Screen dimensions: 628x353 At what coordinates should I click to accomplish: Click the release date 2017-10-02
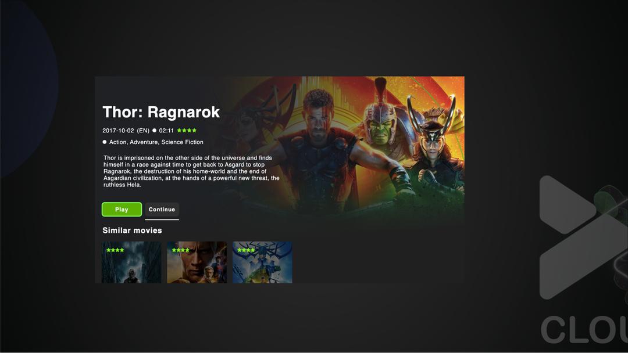click(118, 130)
